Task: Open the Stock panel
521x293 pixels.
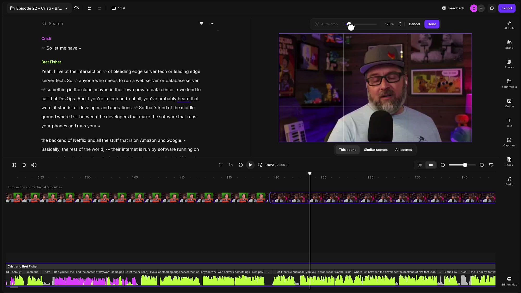Action: pyautogui.click(x=509, y=162)
